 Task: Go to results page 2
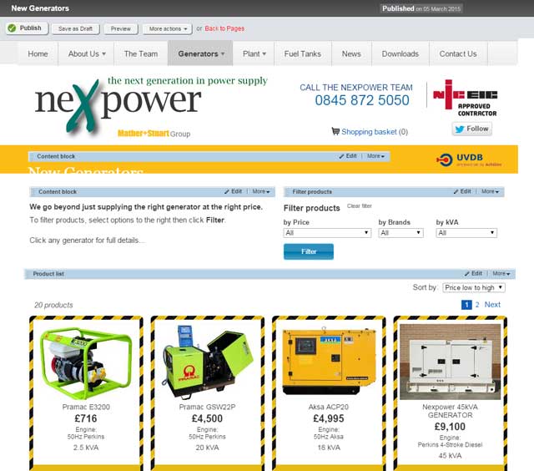[477, 305]
